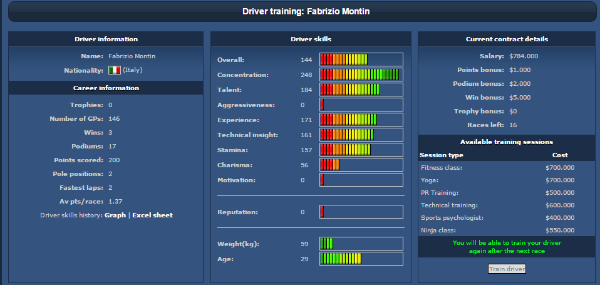This screenshot has height=285, width=600.
Task: Click the Yoga cost $700.000
Action: coord(560,180)
